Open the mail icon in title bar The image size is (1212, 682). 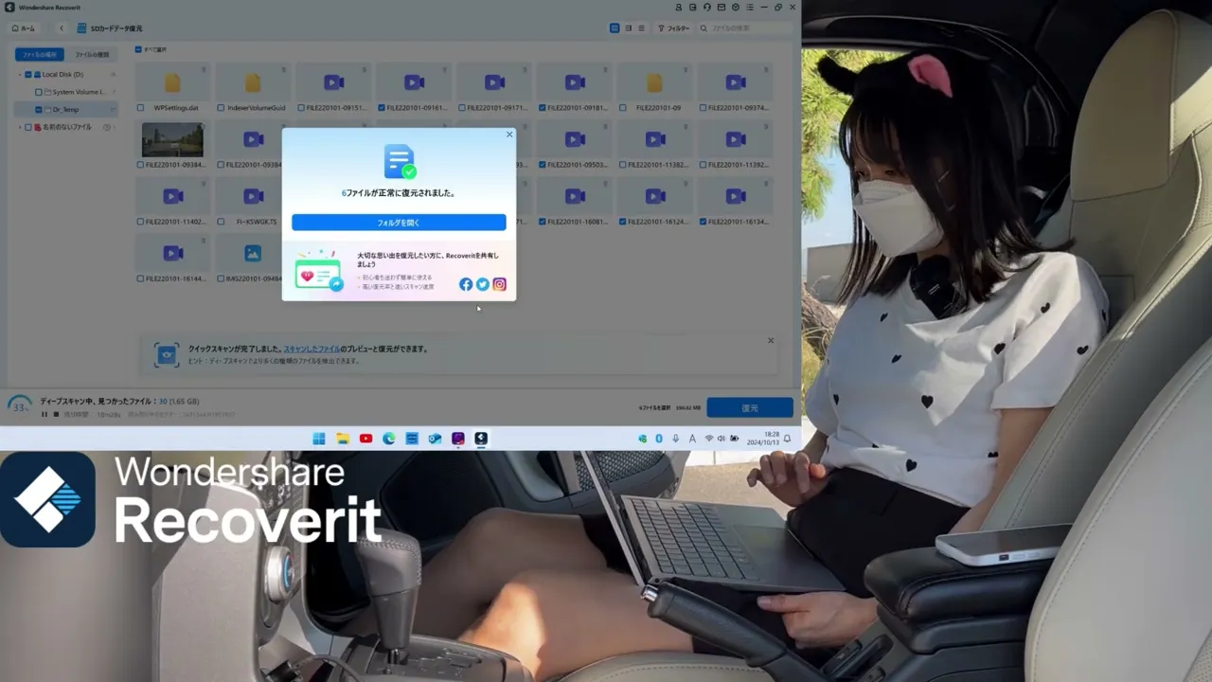tap(722, 8)
